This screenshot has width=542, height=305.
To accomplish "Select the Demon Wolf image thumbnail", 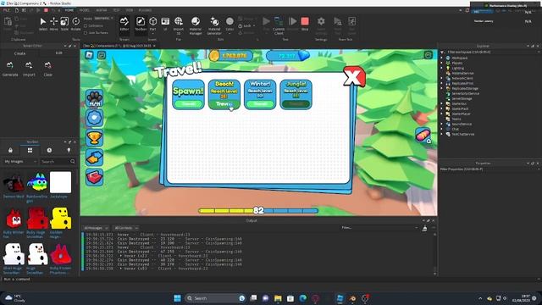I will coord(14,182).
